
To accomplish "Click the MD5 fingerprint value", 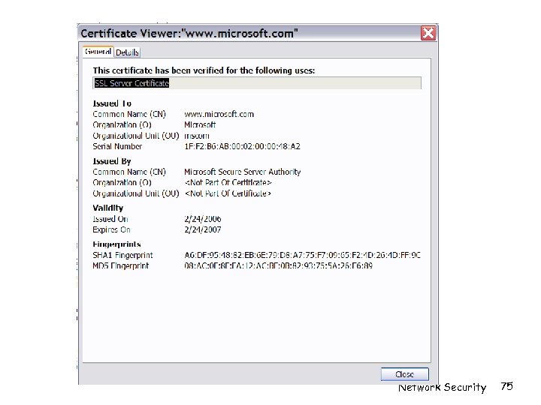I will click(279, 265).
